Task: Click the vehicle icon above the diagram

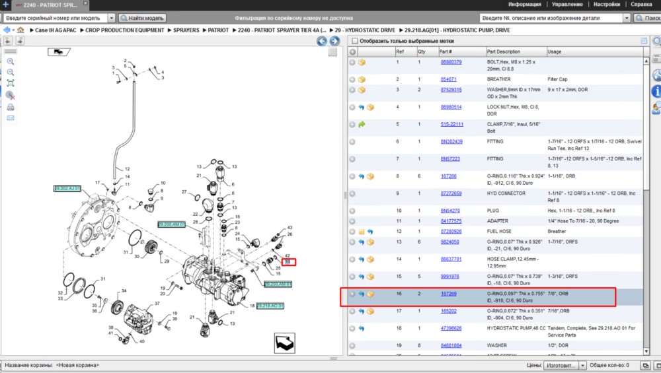Action: coord(59,51)
